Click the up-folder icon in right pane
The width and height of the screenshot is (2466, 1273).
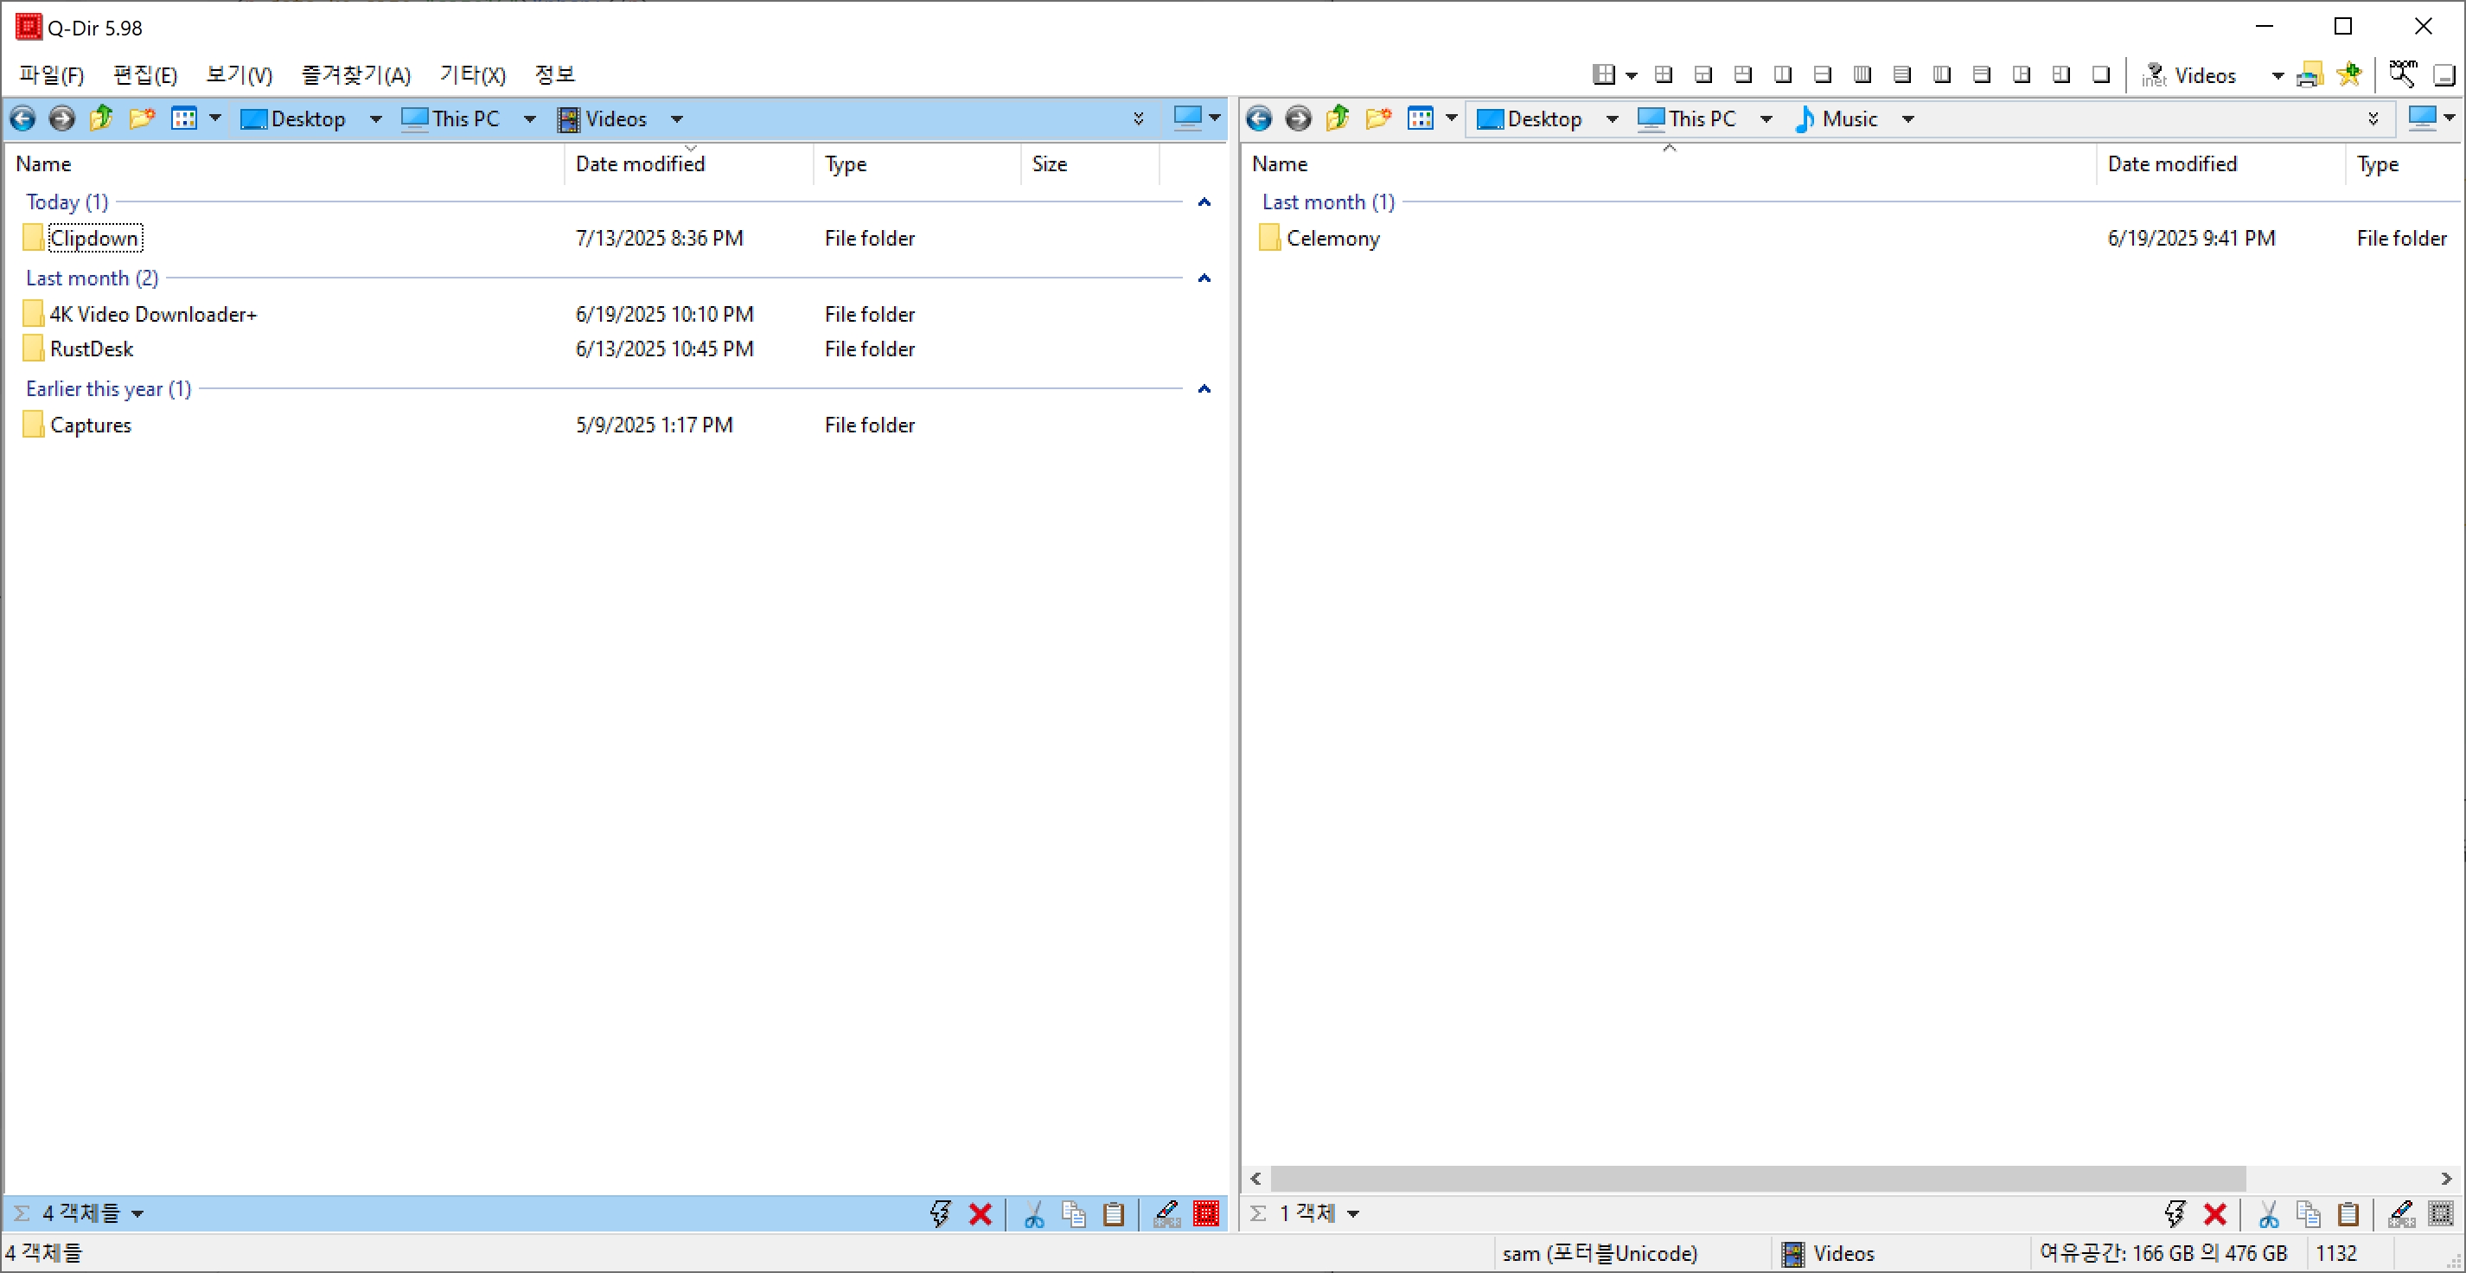tap(1338, 118)
